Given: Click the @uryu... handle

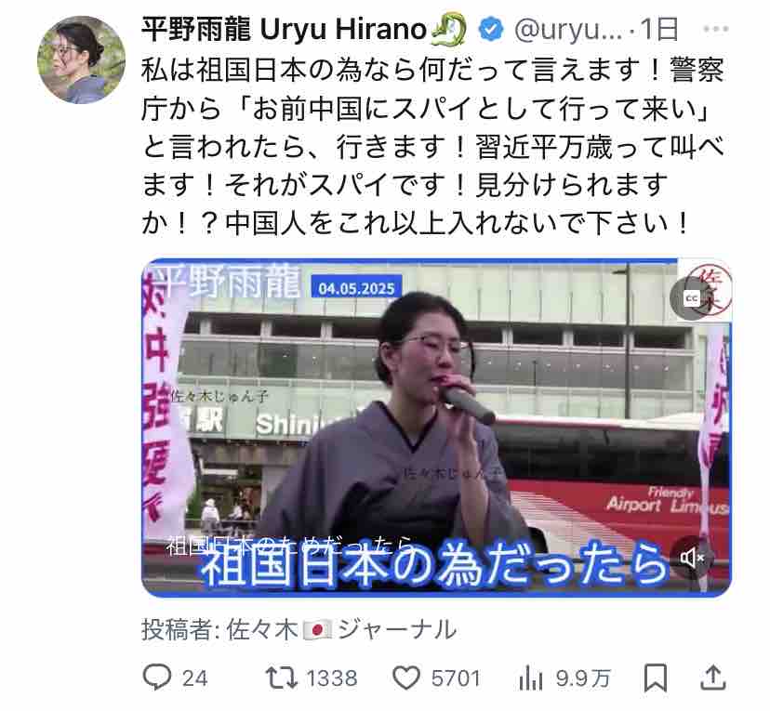Looking at the screenshot, I should click(567, 30).
